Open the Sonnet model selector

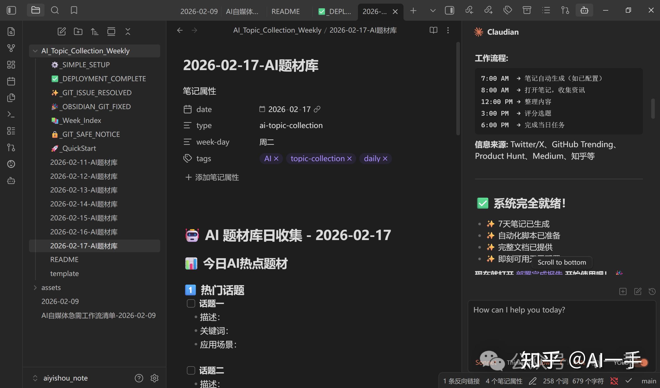click(x=486, y=363)
